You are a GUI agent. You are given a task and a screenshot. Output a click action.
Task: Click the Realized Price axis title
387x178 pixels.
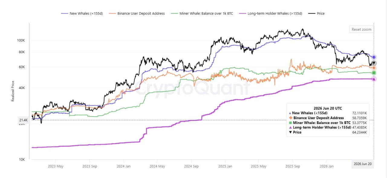[13, 91]
